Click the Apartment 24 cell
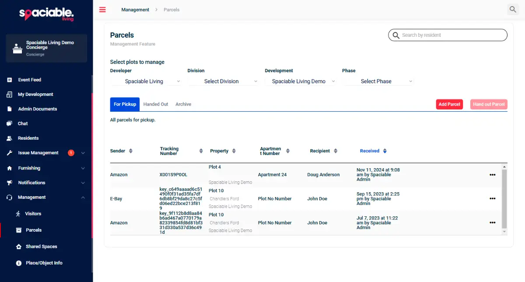The image size is (525, 282). tap(272, 175)
